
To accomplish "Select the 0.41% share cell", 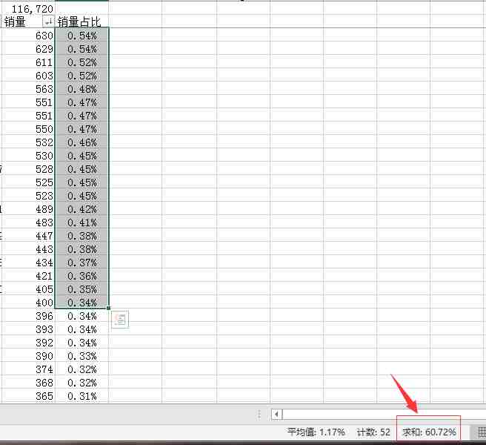I will pyautogui.click(x=81, y=222).
